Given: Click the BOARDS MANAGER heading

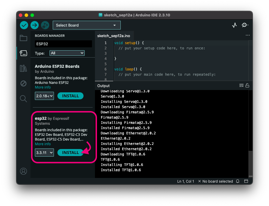Looking at the screenshot, I should 50,36.
